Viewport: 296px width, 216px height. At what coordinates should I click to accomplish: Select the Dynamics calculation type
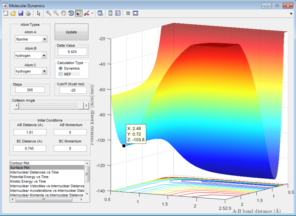pos(61,68)
